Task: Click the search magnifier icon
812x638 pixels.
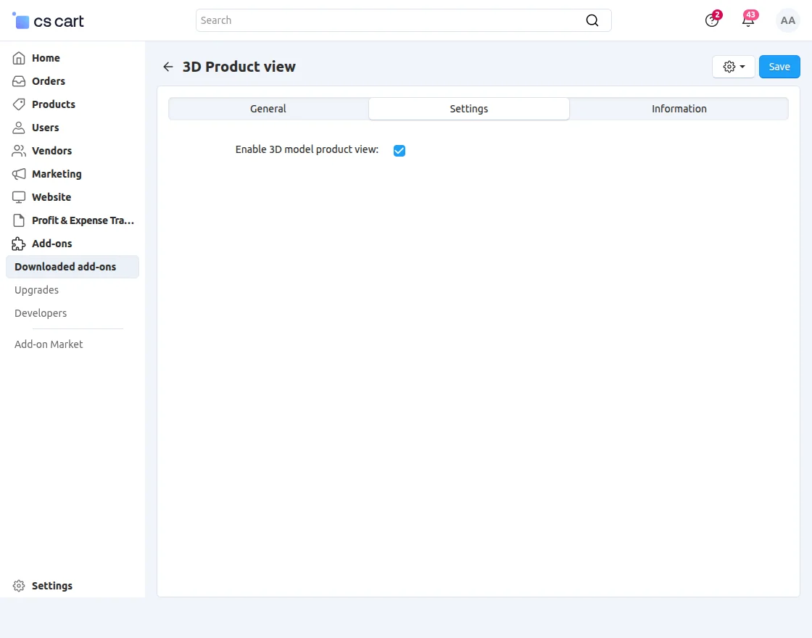Action: pos(592,20)
